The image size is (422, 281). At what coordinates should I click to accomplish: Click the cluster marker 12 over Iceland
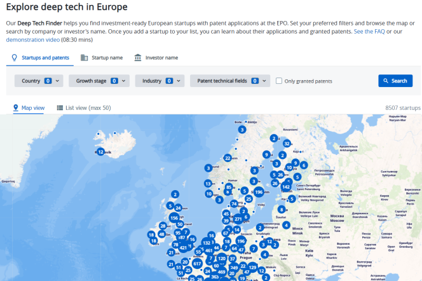(100, 151)
